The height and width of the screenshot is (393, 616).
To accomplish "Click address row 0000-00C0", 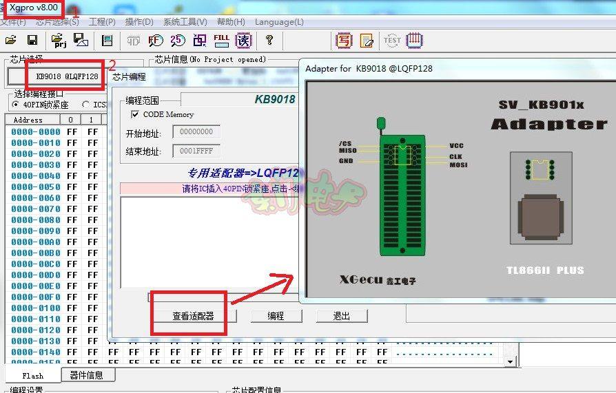I will pos(36,264).
